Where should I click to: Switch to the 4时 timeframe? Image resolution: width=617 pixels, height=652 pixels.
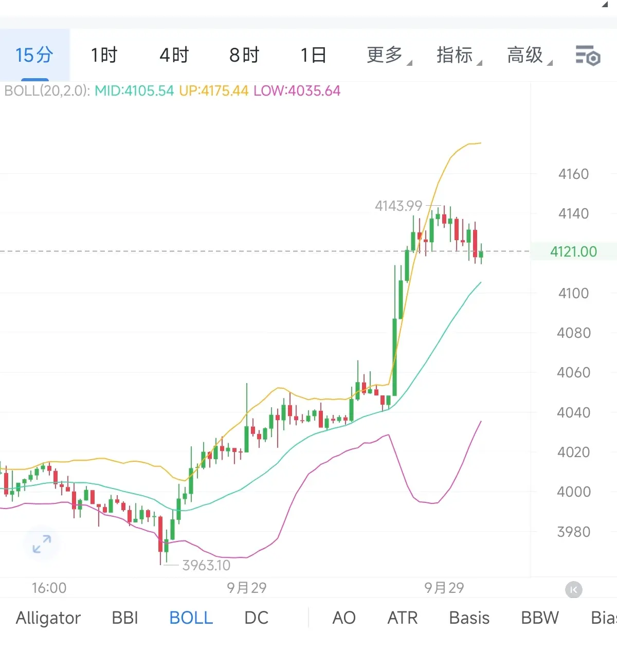click(x=174, y=55)
